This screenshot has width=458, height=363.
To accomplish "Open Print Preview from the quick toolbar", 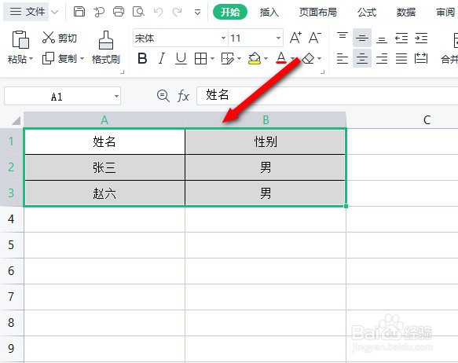I will click(x=138, y=12).
